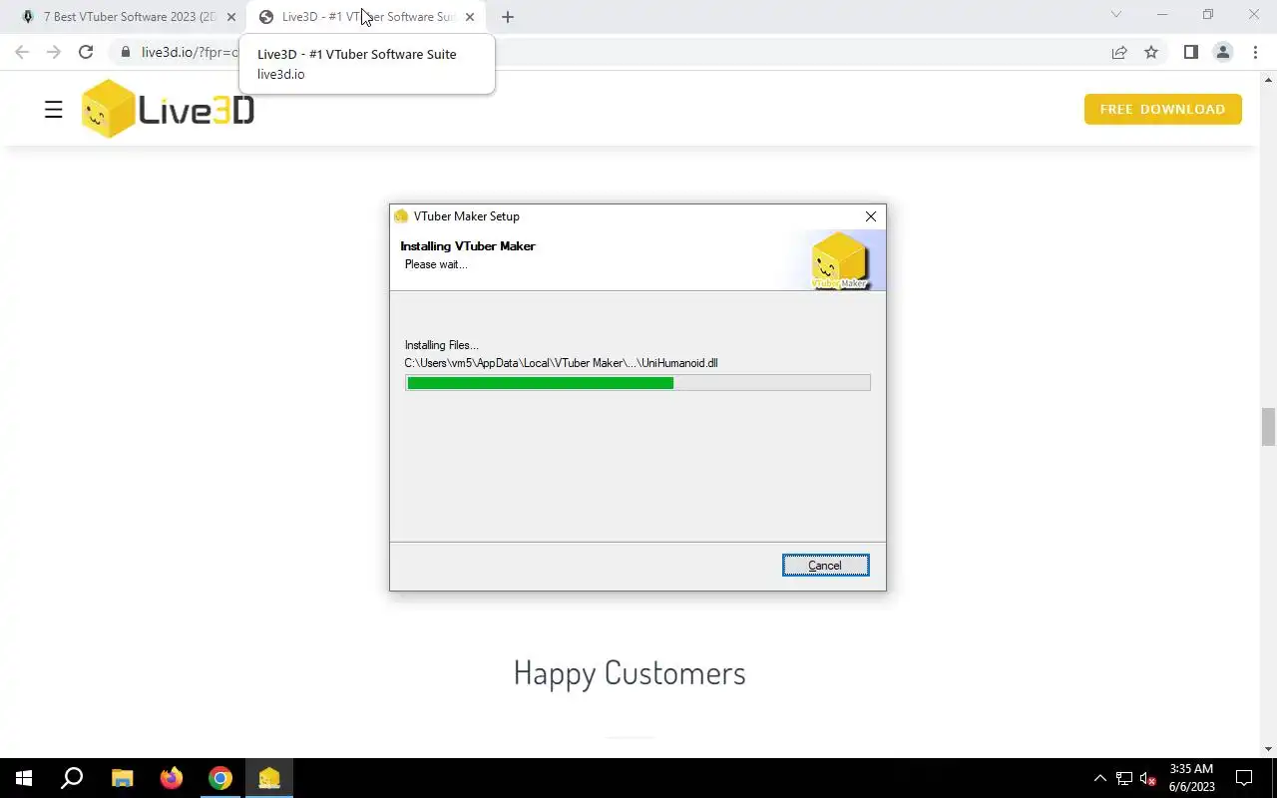Open the tab search dropdown
This screenshot has height=798, width=1277.
coord(1116,14)
